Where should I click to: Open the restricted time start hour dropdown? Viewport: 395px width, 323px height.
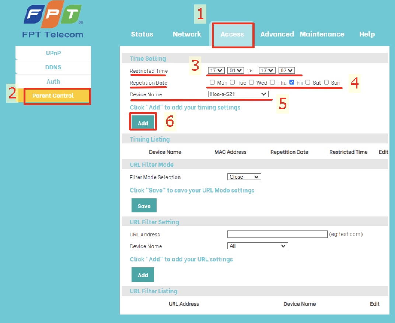pyautogui.click(x=216, y=70)
